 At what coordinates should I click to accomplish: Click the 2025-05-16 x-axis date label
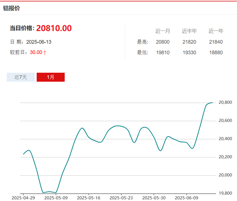(x=89, y=198)
